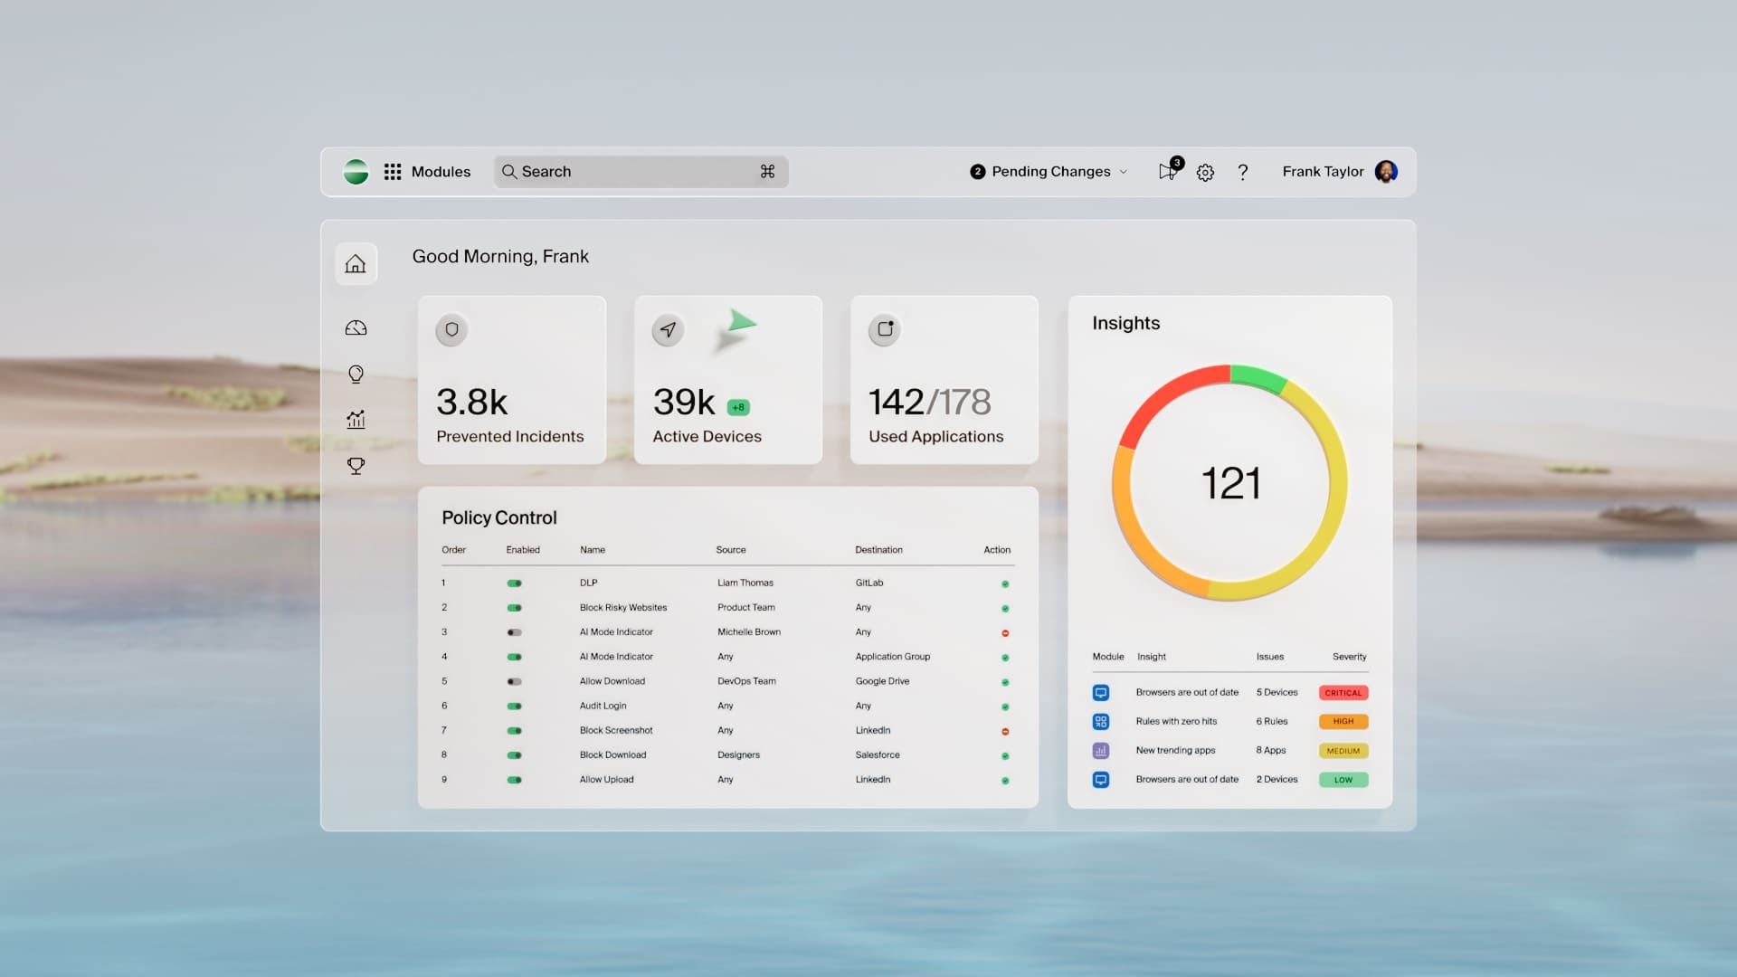
Task: Sort policy table by Name column
Action: click(x=593, y=550)
